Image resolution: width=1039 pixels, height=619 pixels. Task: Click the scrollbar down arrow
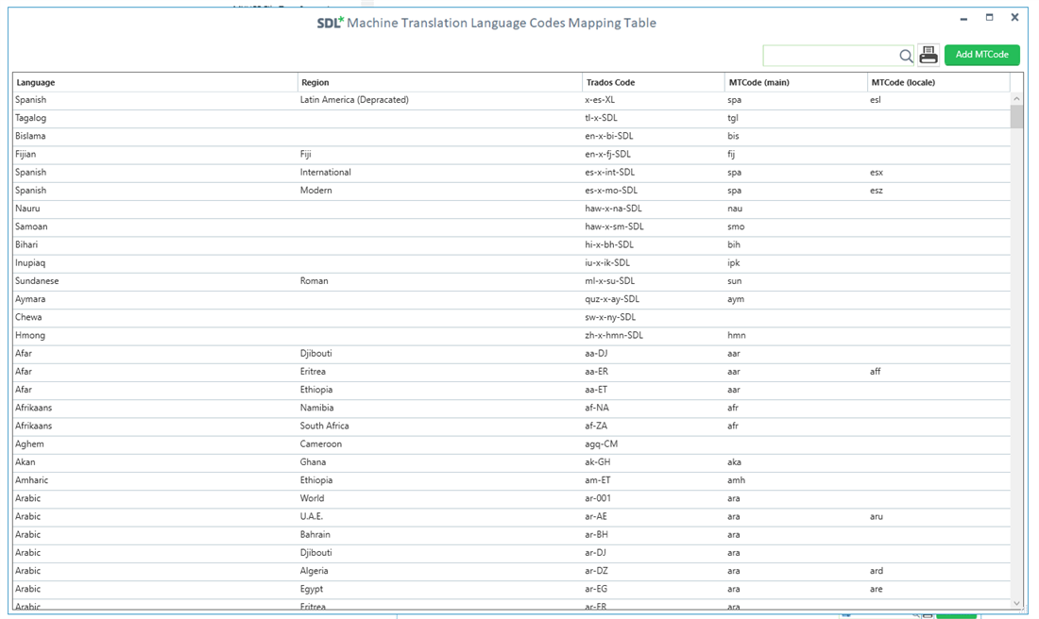point(1016,603)
